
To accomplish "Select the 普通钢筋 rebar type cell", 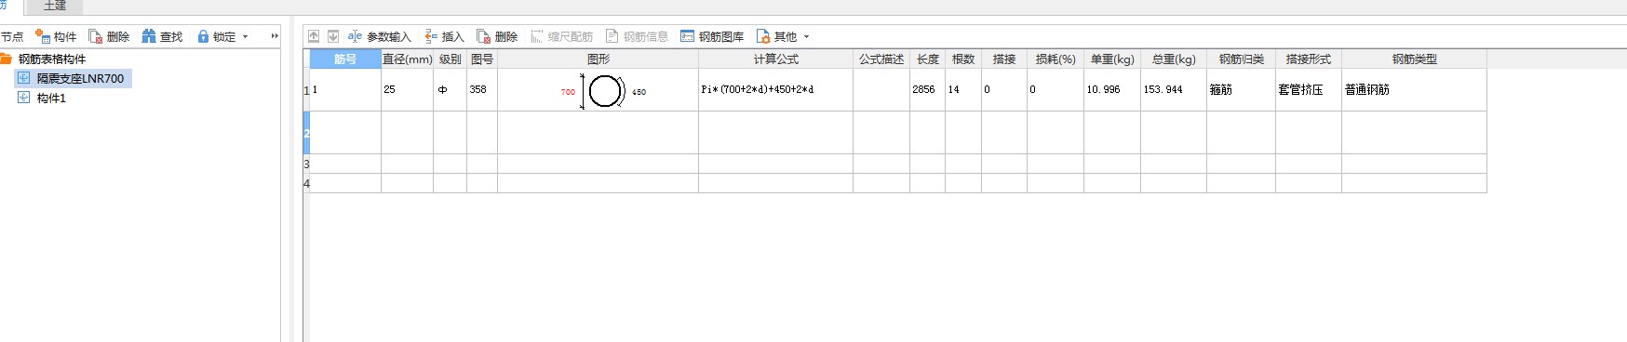I will (1414, 90).
